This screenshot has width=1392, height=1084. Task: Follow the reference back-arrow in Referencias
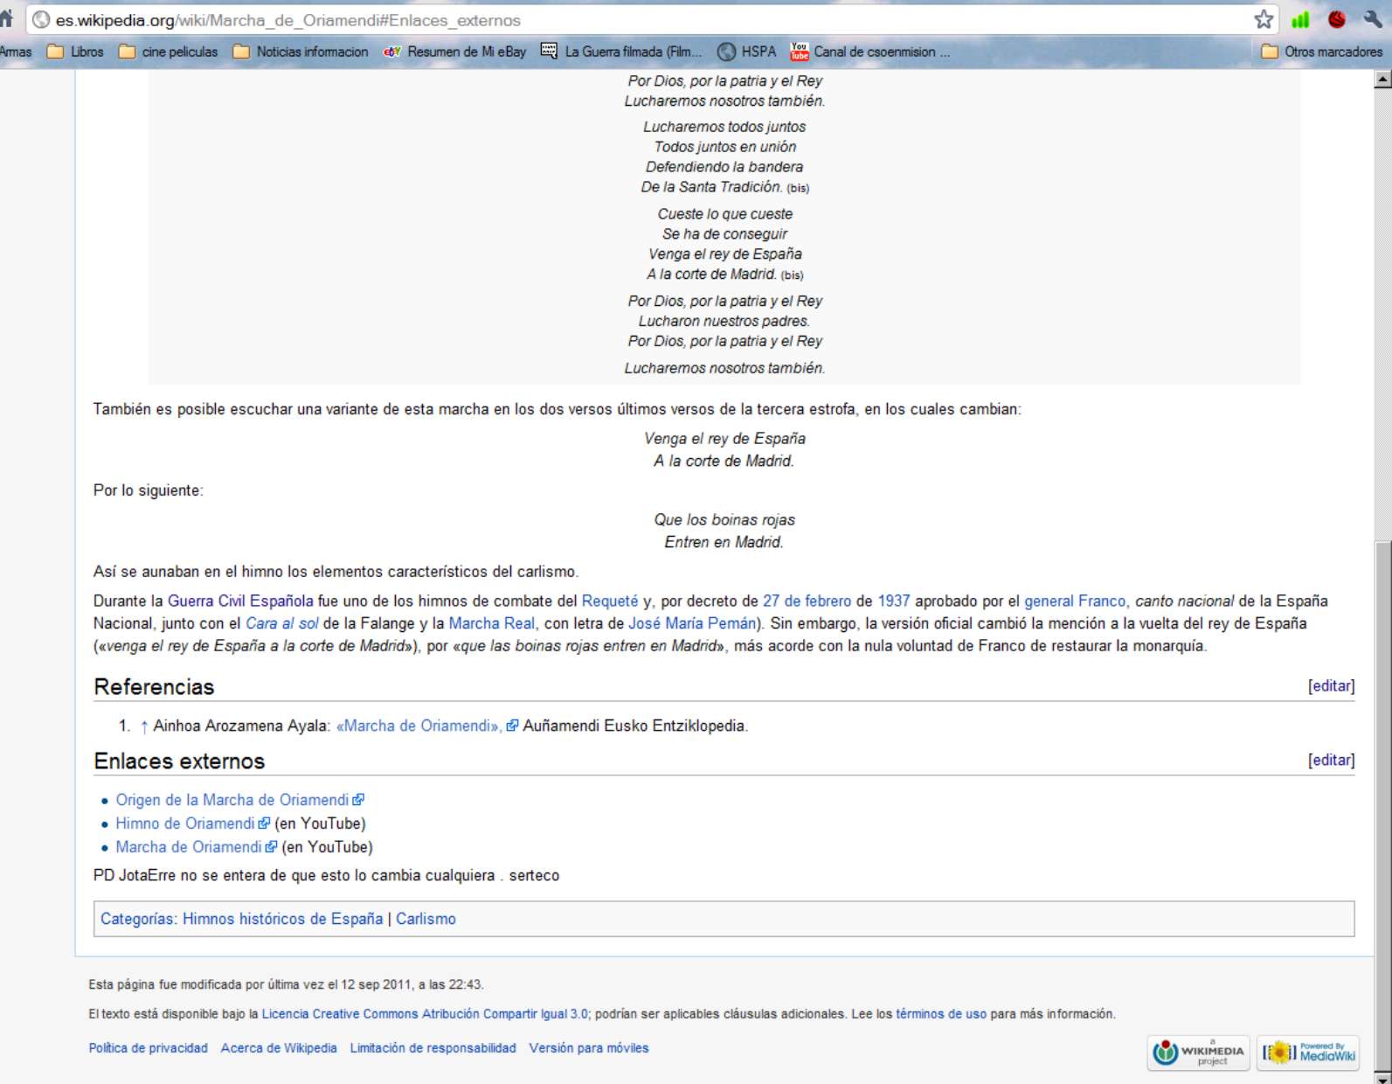pyautogui.click(x=143, y=726)
